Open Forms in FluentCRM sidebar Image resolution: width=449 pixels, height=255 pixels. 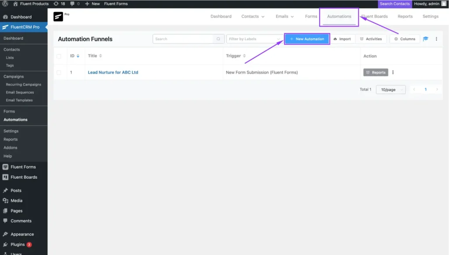pyautogui.click(x=9, y=111)
